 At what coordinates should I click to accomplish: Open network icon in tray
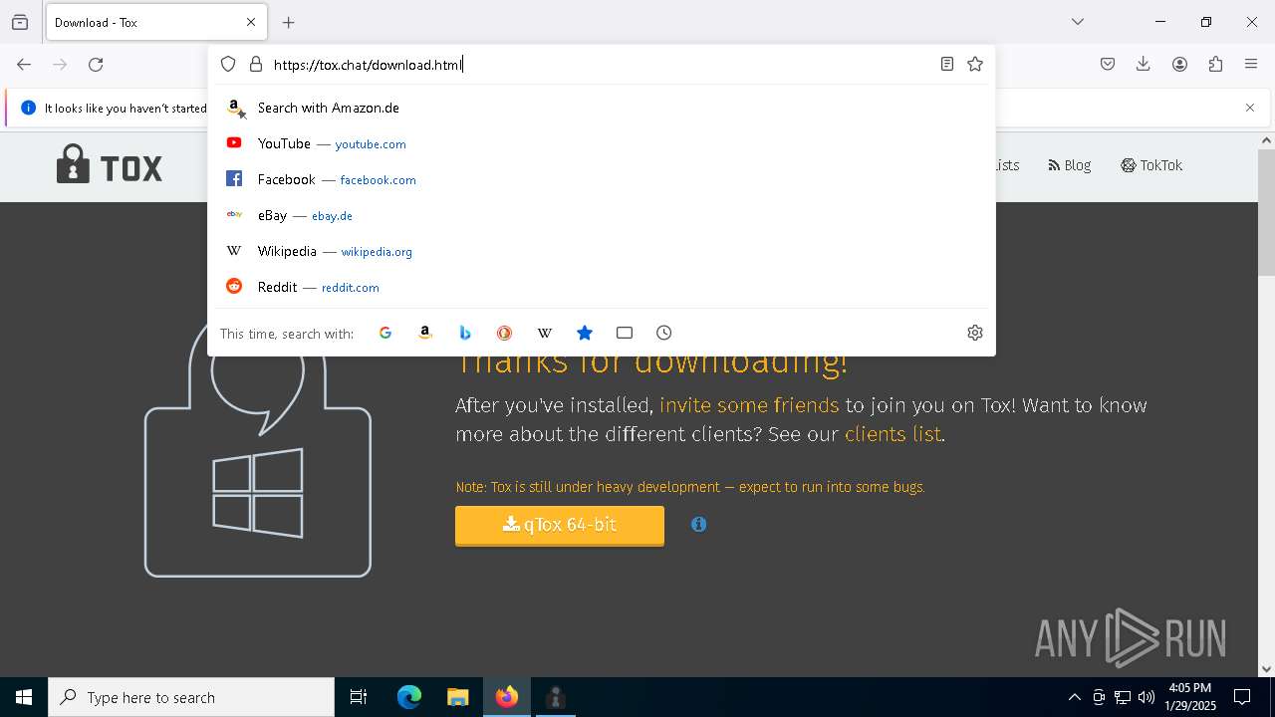[1123, 697]
